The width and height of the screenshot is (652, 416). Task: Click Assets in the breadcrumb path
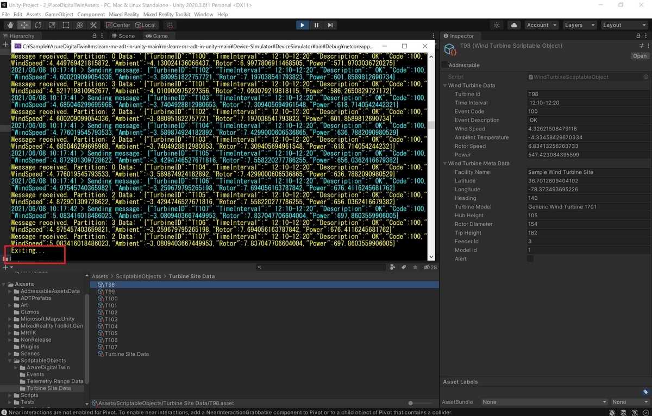[x=100, y=276]
